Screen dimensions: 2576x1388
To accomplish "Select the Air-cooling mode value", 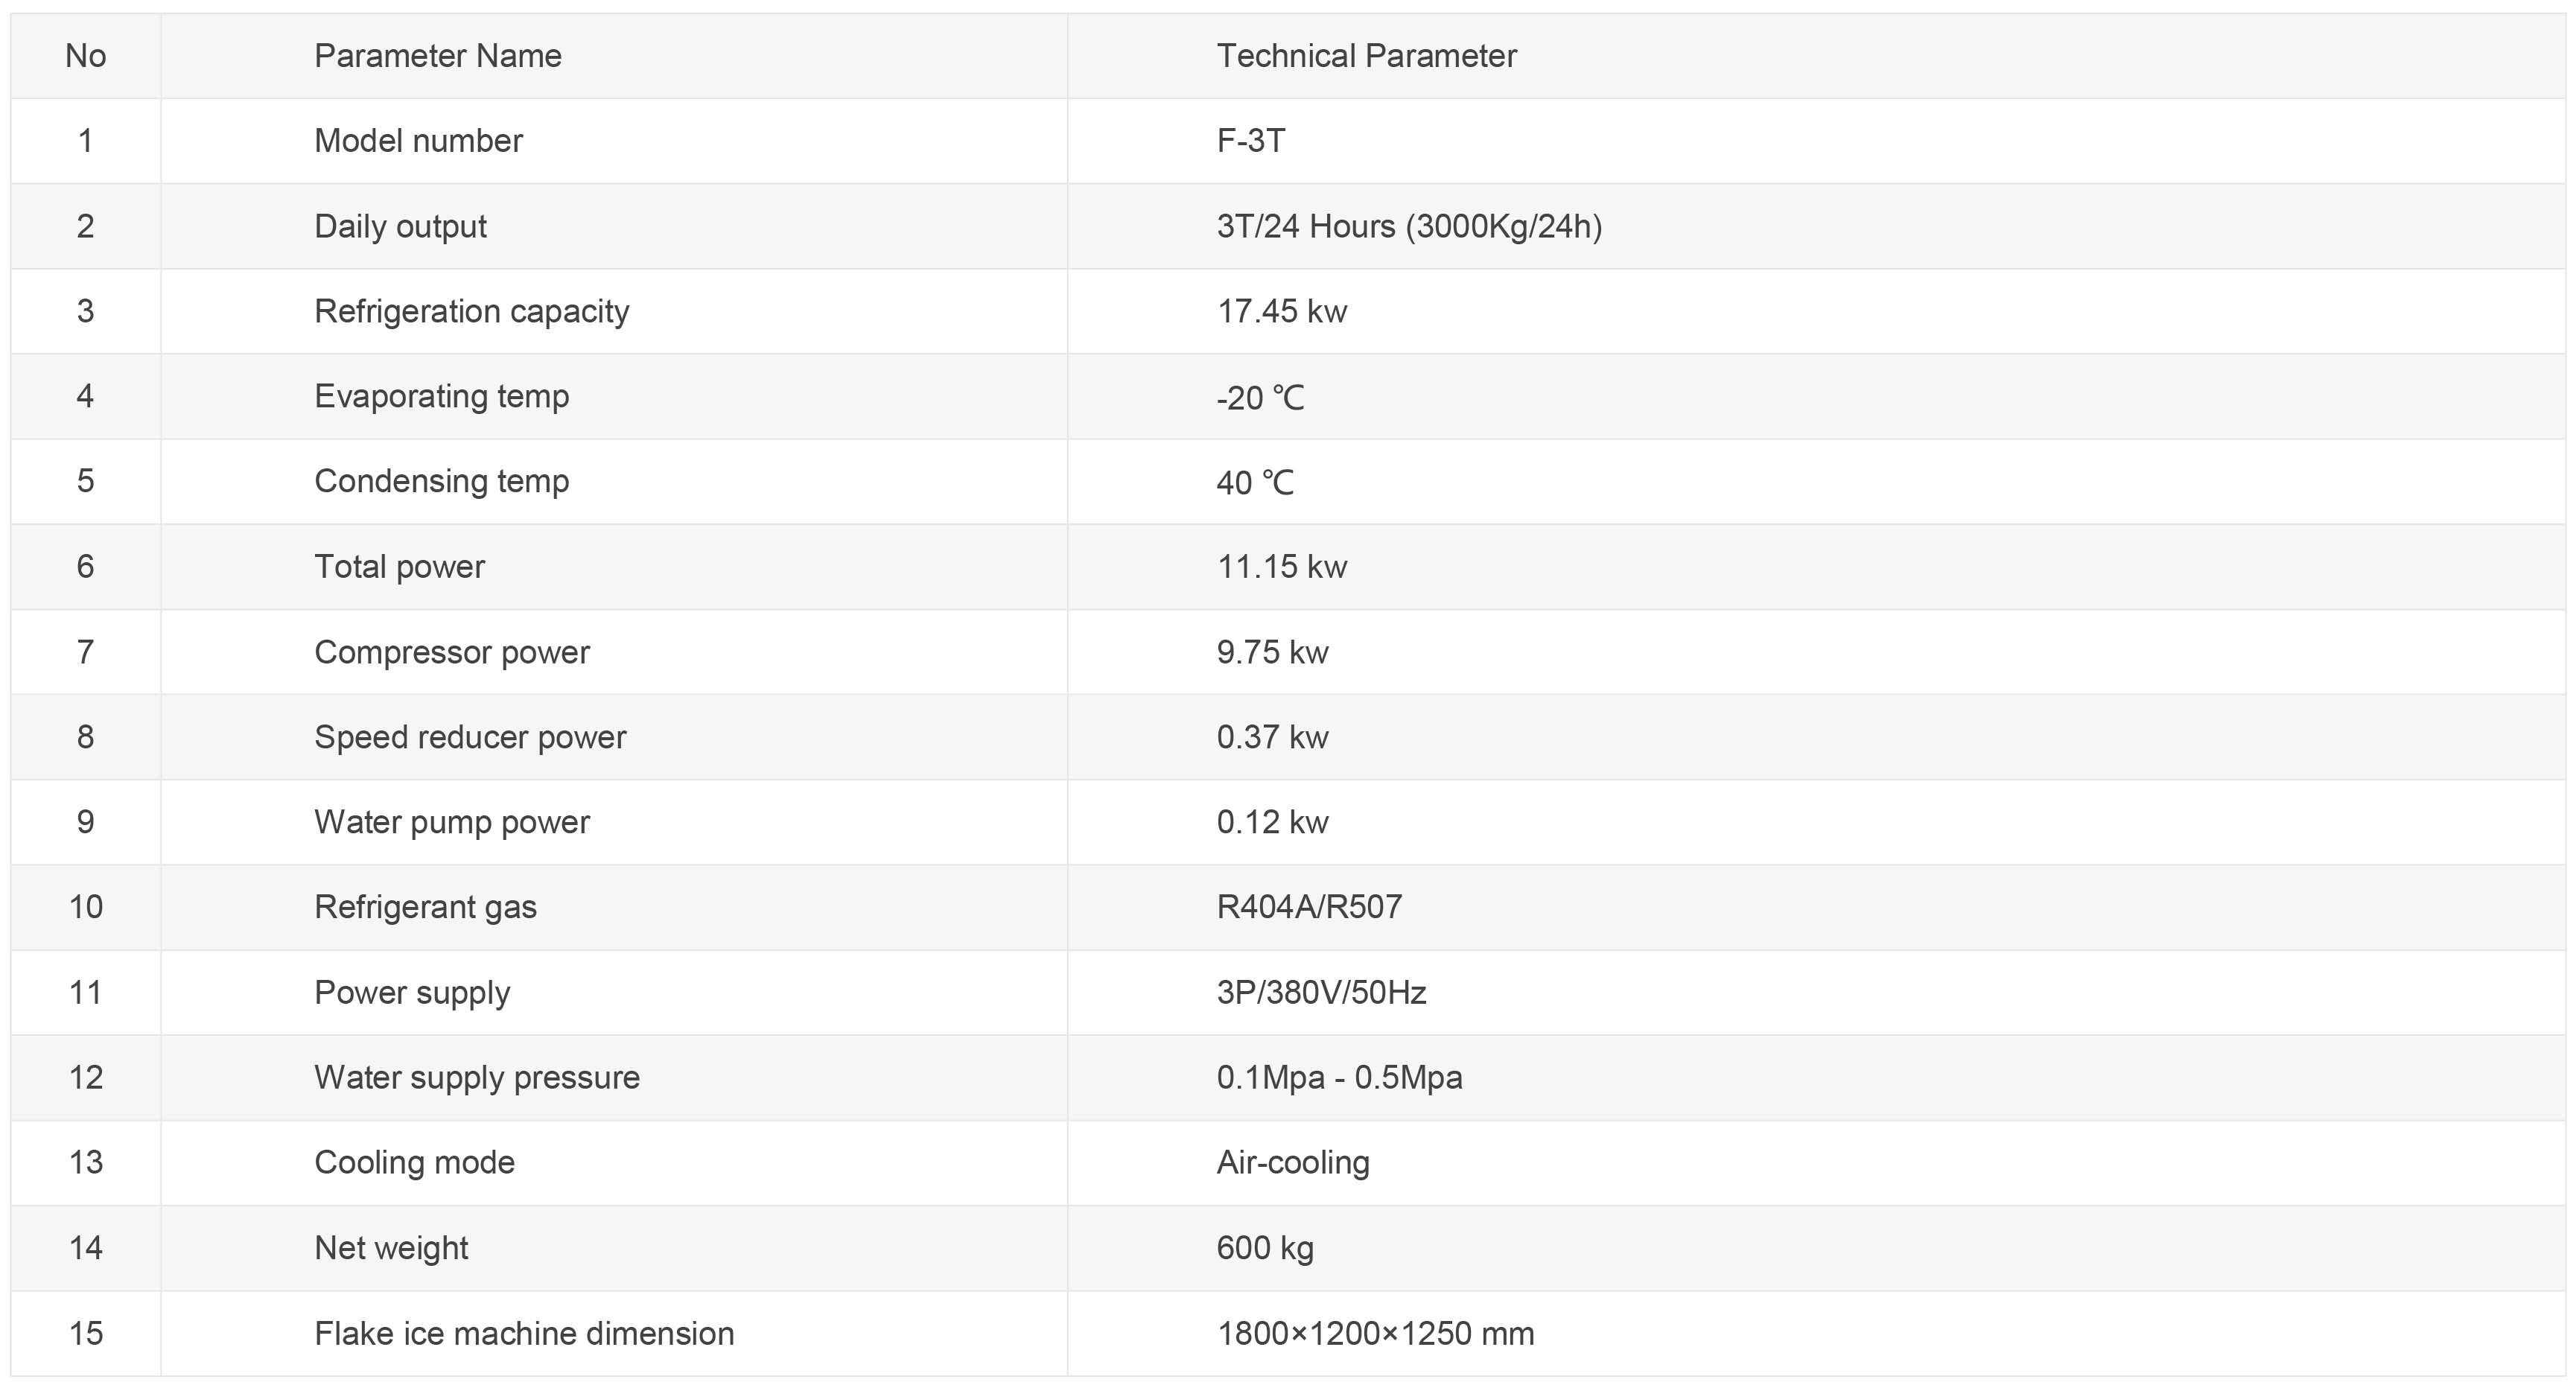I will 1293,1162.
